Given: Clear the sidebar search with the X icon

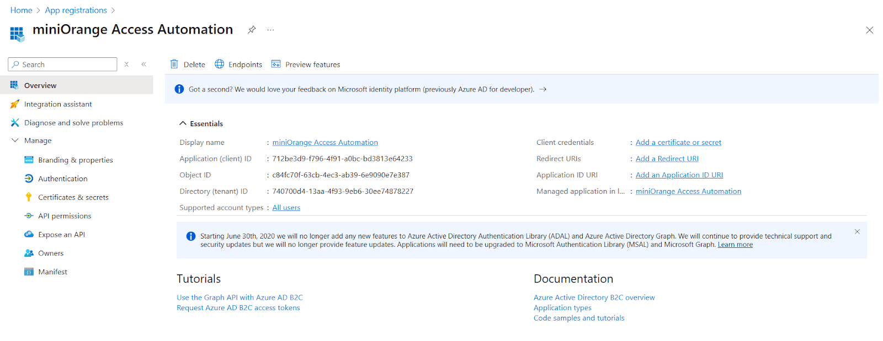Looking at the screenshot, I should coord(126,64).
